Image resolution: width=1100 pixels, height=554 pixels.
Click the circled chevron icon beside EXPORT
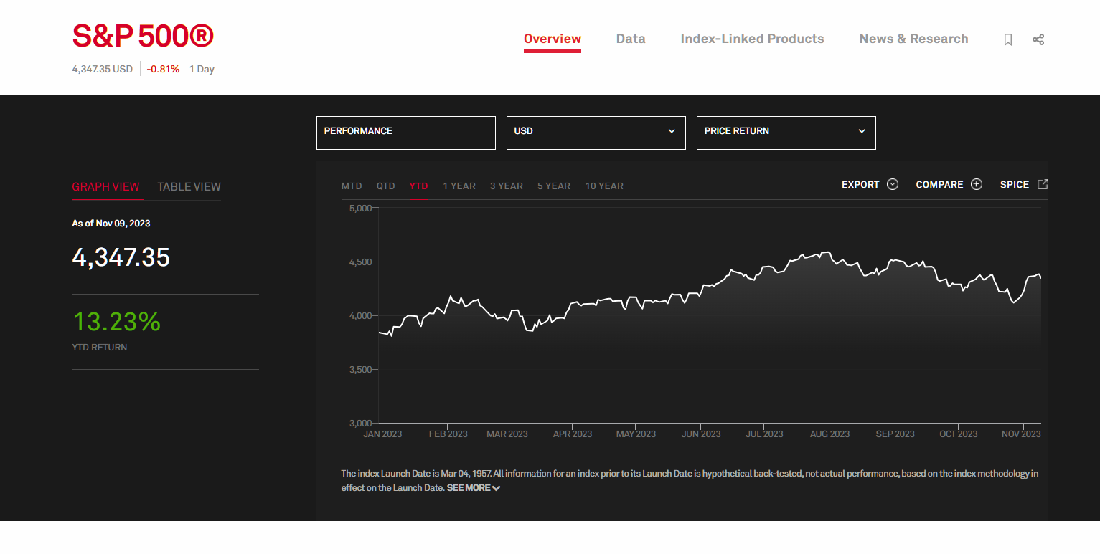(893, 184)
